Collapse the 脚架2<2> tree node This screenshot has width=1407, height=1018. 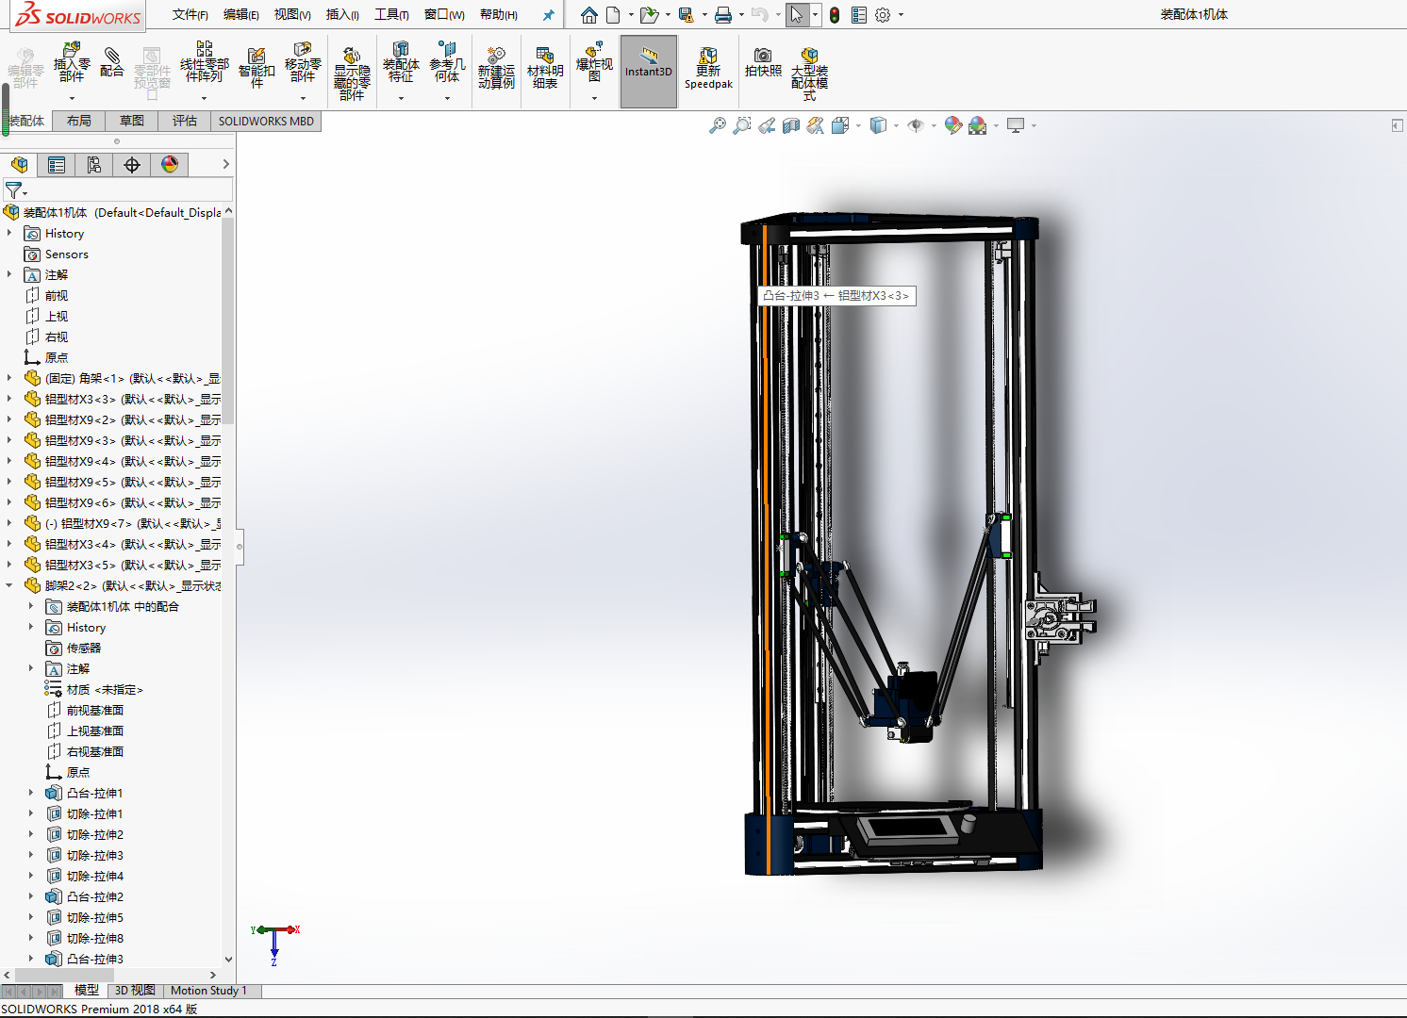10,585
